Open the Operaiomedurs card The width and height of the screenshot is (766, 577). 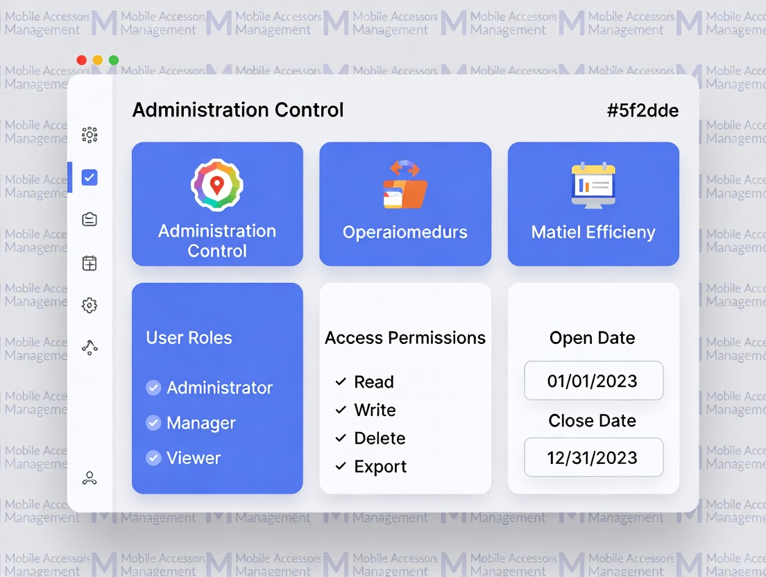click(x=405, y=204)
